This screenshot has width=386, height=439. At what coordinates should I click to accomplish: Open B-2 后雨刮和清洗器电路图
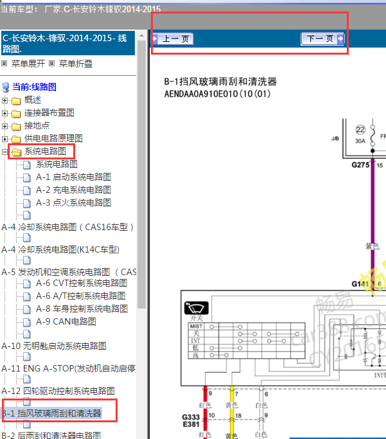coord(51,436)
